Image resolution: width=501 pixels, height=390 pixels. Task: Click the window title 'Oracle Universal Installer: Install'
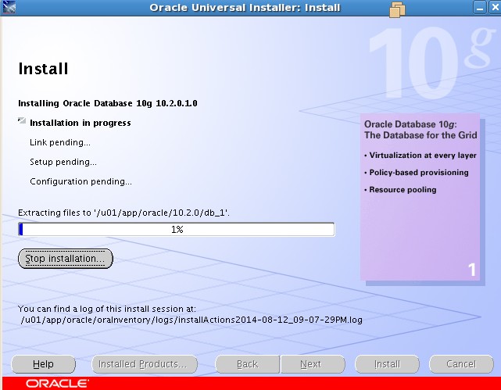[x=245, y=8]
